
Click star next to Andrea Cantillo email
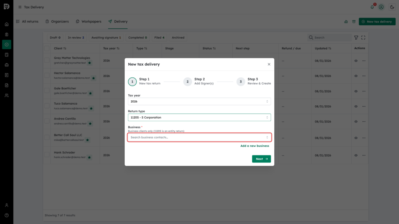click(90, 124)
